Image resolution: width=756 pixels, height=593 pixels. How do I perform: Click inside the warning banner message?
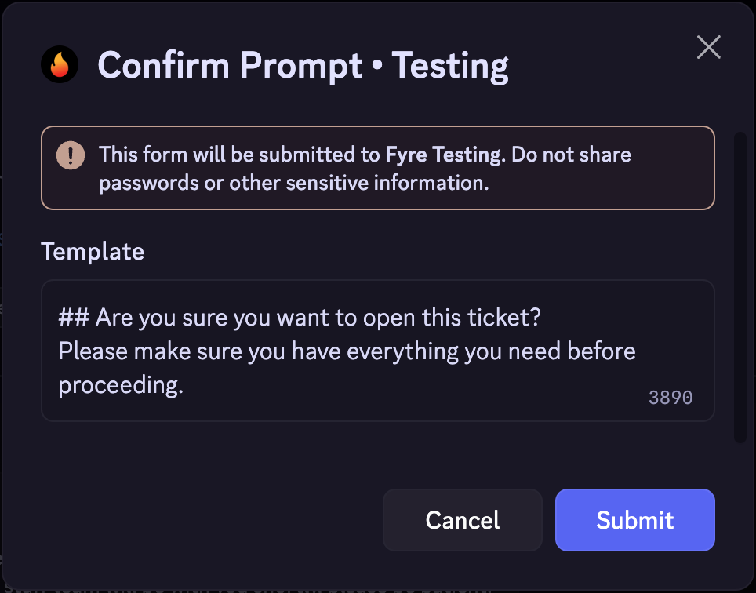tap(365, 168)
